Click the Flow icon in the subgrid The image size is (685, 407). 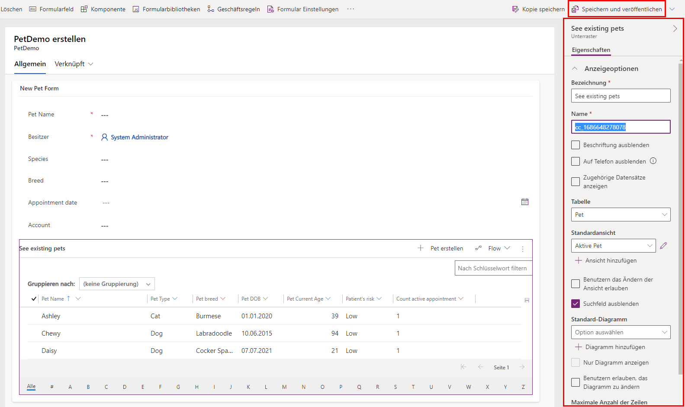tap(478, 248)
